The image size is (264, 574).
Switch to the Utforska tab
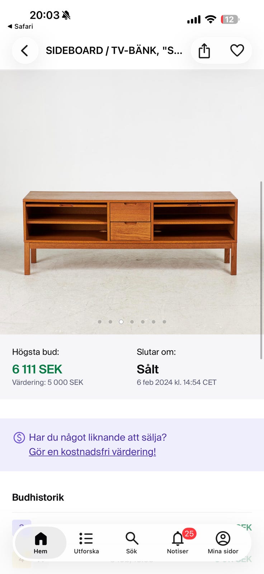[86, 543]
